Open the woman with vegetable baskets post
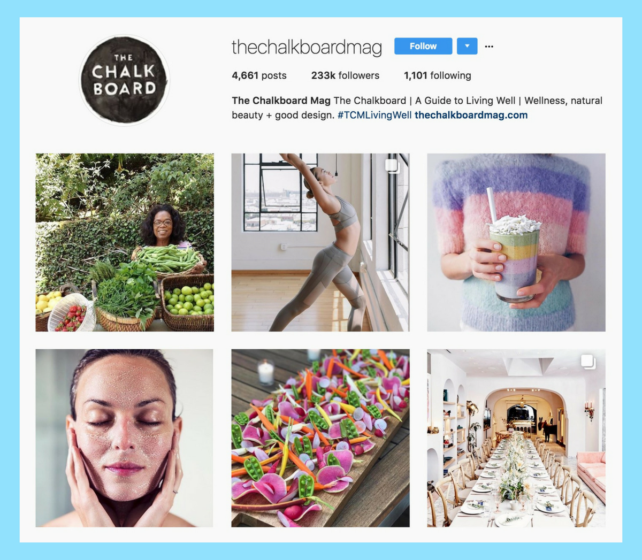The height and width of the screenshot is (560, 642). coord(125,242)
